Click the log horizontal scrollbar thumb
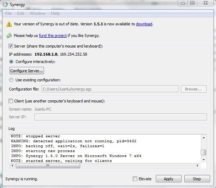This screenshot has width=216, height=188. (48, 165)
